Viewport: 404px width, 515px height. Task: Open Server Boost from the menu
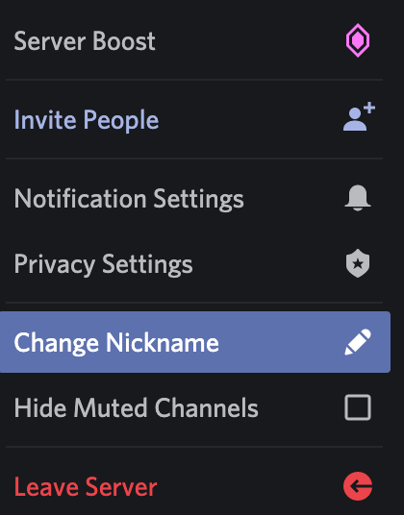coord(195,41)
